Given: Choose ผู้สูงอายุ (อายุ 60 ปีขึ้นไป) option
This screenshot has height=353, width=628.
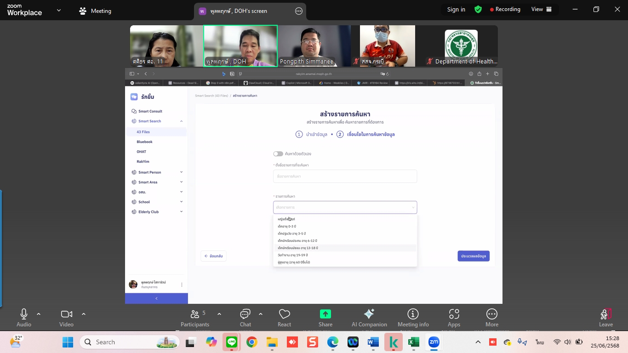Looking at the screenshot, I should pos(345,262).
